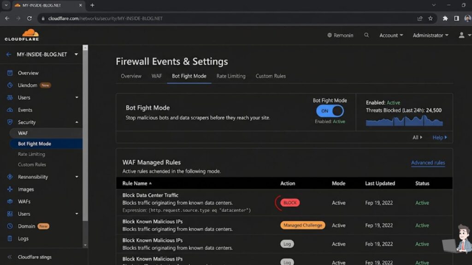Click the Log badge dated Feb 19, 2022

click(x=287, y=244)
